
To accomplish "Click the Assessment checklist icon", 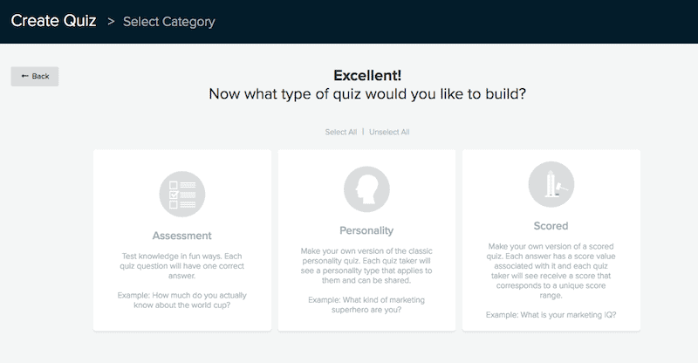I will [182, 195].
